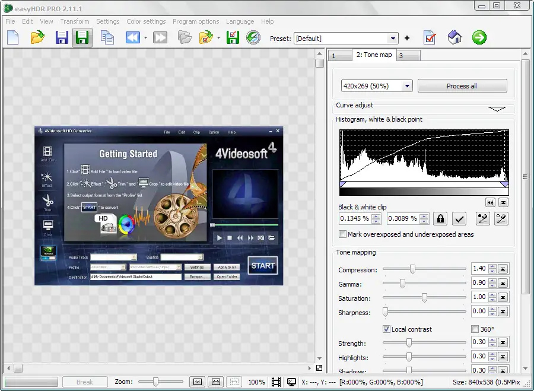Click the green circle arrow Next icon

click(479, 37)
